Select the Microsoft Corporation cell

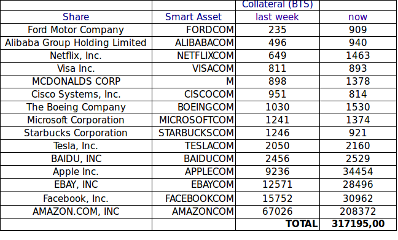click(76, 120)
